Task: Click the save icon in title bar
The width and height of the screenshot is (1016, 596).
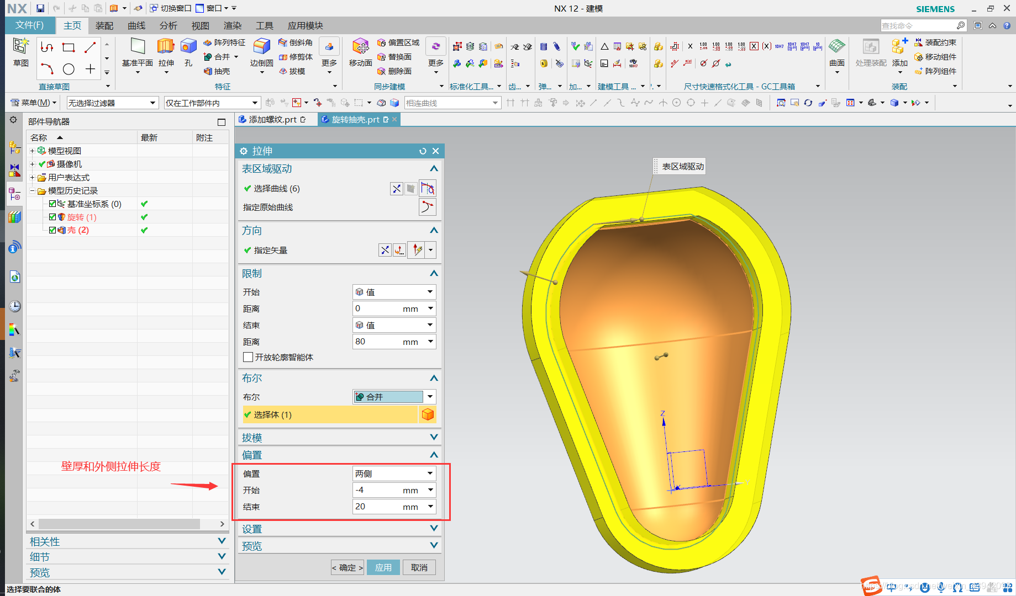Action: pyautogui.click(x=40, y=8)
